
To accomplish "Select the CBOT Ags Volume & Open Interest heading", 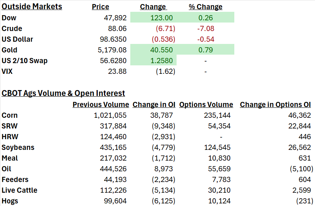I will [x=63, y=93].
